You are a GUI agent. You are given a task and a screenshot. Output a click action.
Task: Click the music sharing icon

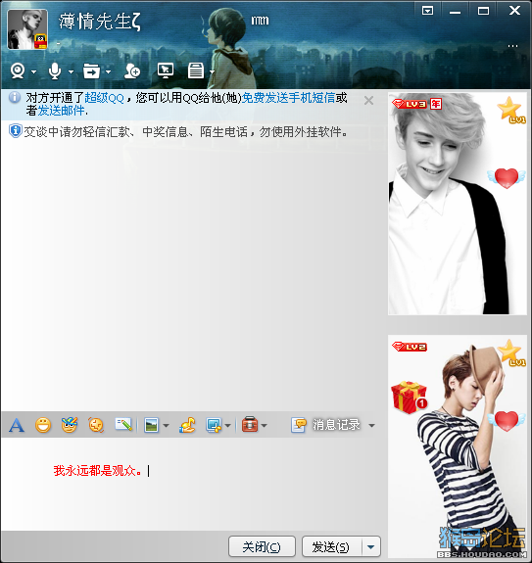tap(187, 426)
